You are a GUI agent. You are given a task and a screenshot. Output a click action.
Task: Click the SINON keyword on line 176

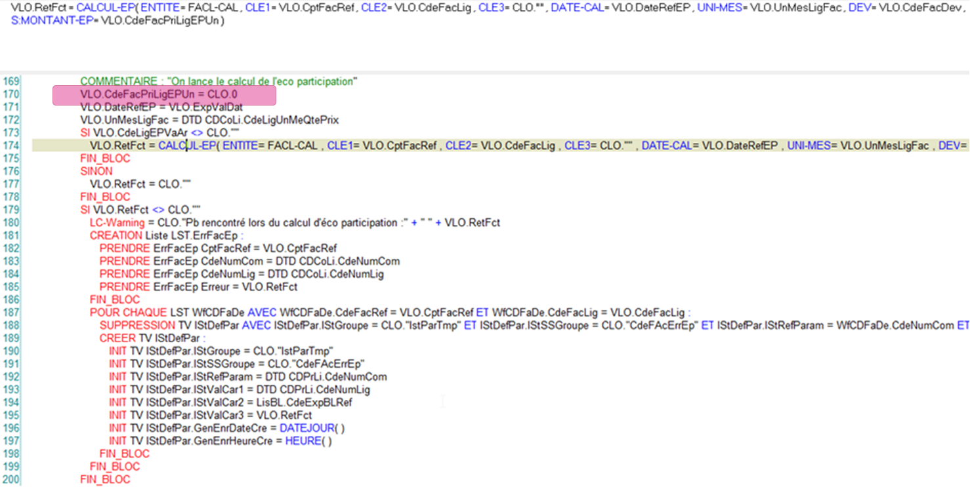(96, 171)
